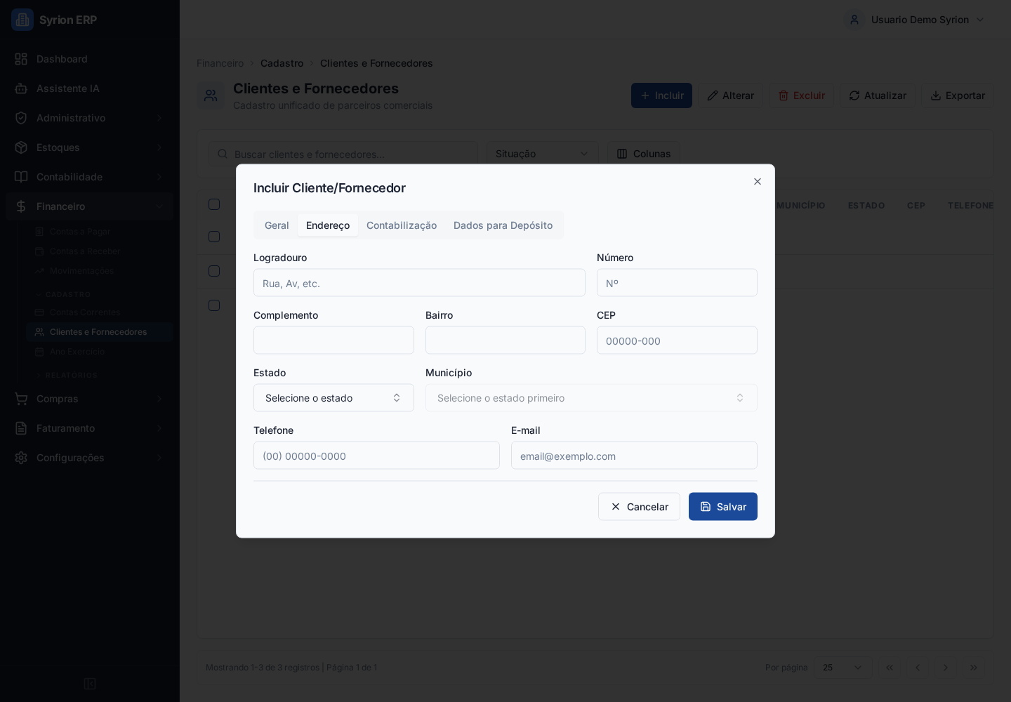Click the Financeiro breadcrumb link
The height and width of the screenshot is (702, 1011).
click(220, 63)
